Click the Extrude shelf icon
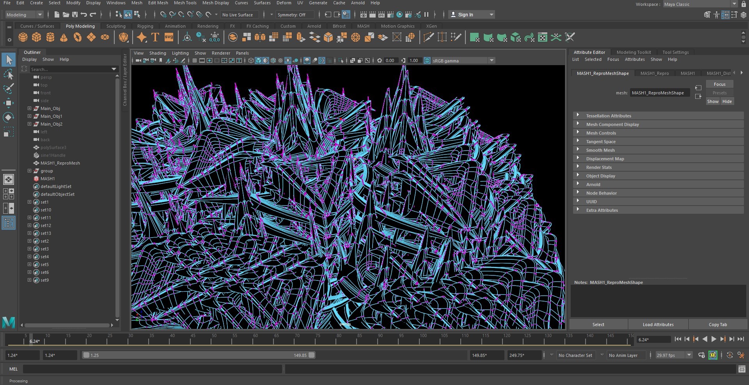 coord(300,37)
